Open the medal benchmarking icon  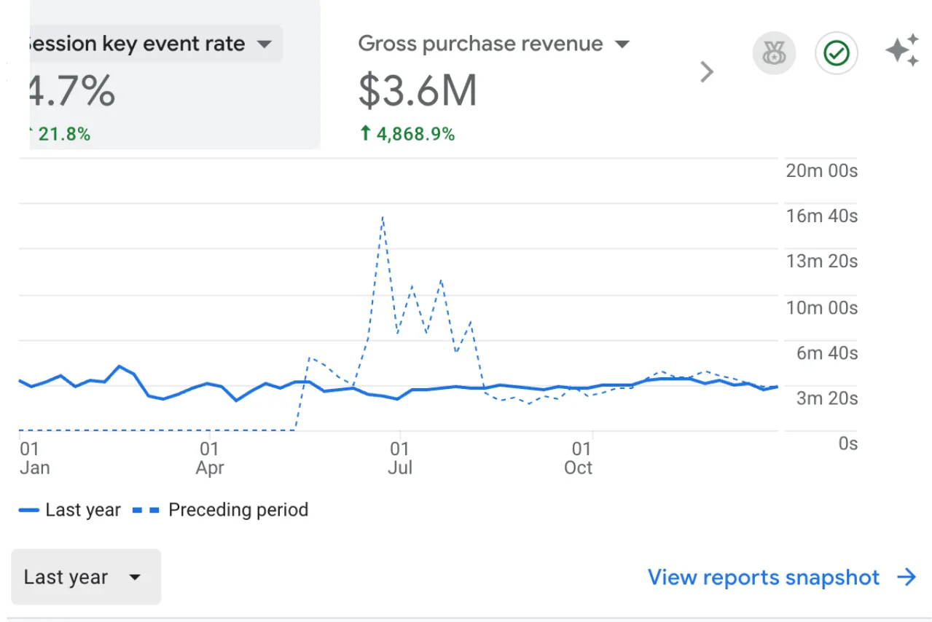(774, 54)
